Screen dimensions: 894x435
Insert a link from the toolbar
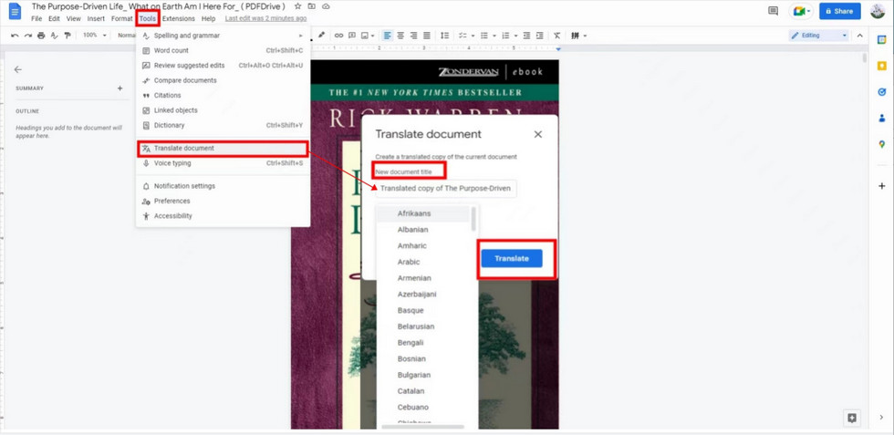pos(338,36)
